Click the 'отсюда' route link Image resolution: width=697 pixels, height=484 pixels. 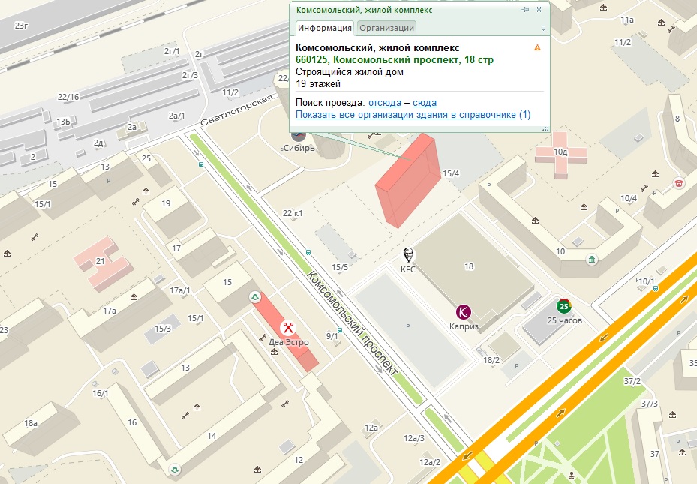[x=384, y=102]
